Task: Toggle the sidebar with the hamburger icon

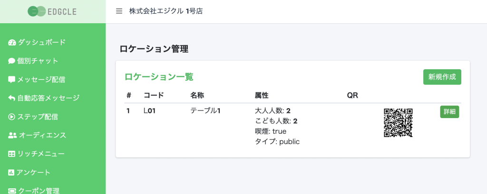Action: (119, 11)
